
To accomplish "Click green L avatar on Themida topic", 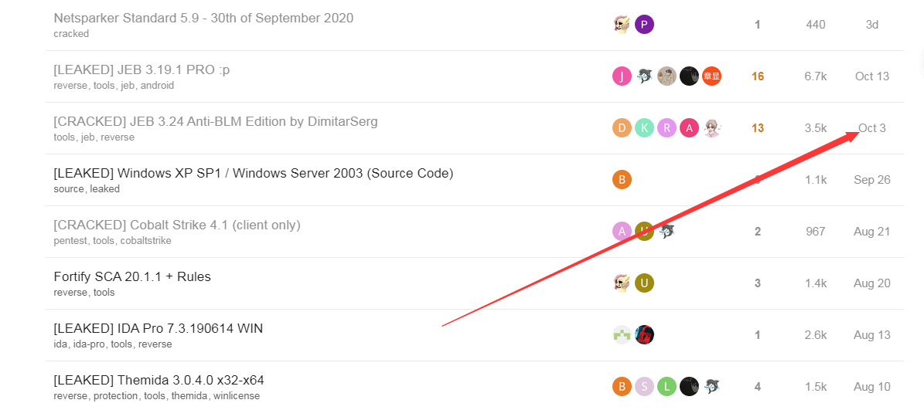I will pyautogui.click(x=667, y=387).
